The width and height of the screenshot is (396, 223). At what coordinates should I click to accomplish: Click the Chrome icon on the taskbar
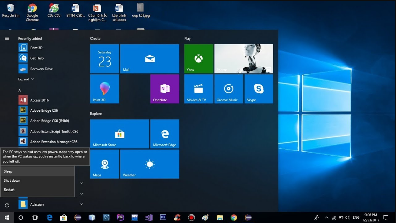point(234,218)
